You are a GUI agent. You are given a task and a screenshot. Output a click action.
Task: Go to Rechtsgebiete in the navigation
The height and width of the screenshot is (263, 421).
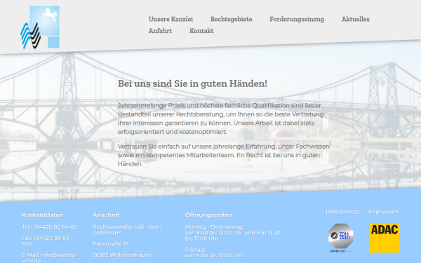point(231,20)
